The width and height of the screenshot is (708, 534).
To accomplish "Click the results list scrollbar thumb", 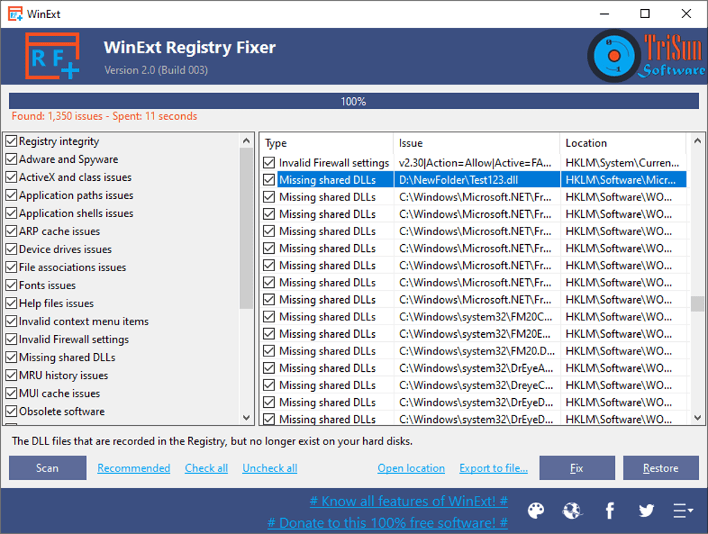I will pos(697,304).
